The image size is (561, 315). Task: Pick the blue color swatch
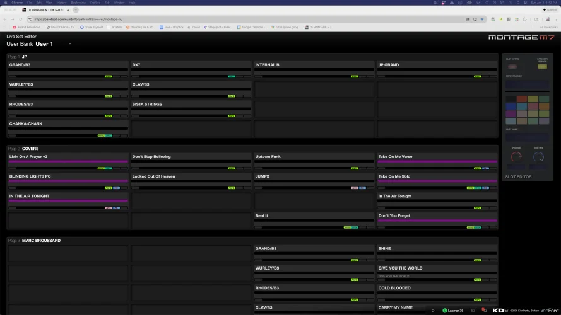click(511, 106)
